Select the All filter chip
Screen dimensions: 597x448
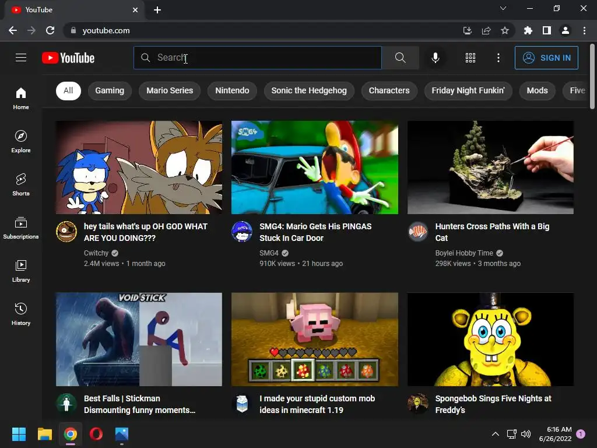68,90
